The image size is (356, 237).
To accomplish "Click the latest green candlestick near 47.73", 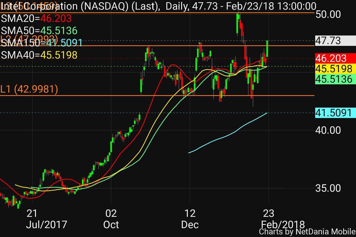I will [268, 49].
